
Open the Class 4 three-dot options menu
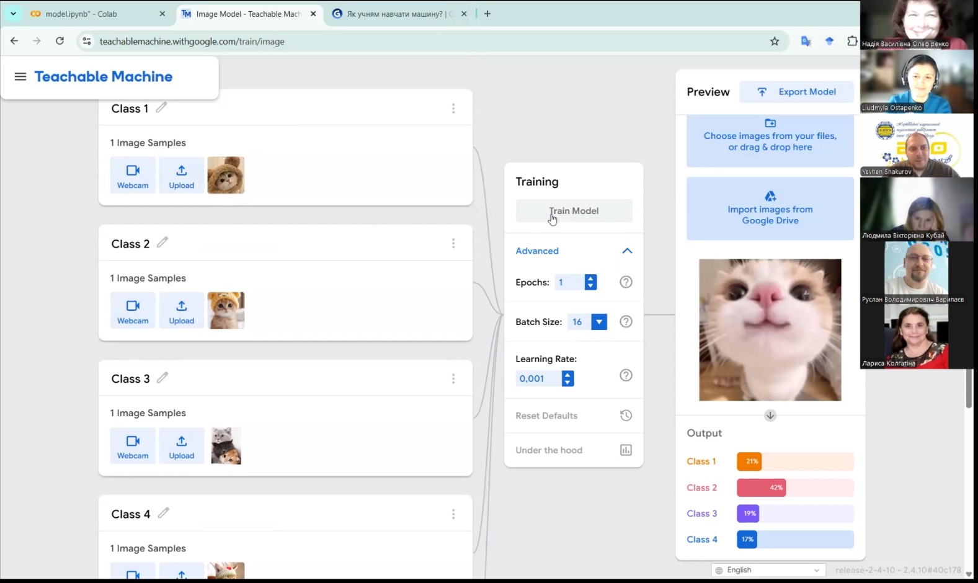453,514
